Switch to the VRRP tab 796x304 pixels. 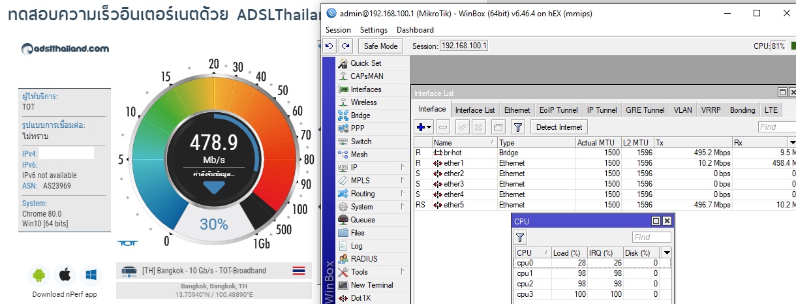[x=711, y=110]
